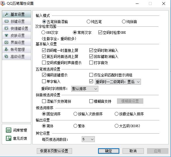
Task: Enable the 打字音效 checkbox
Action: tap(91, 63)
